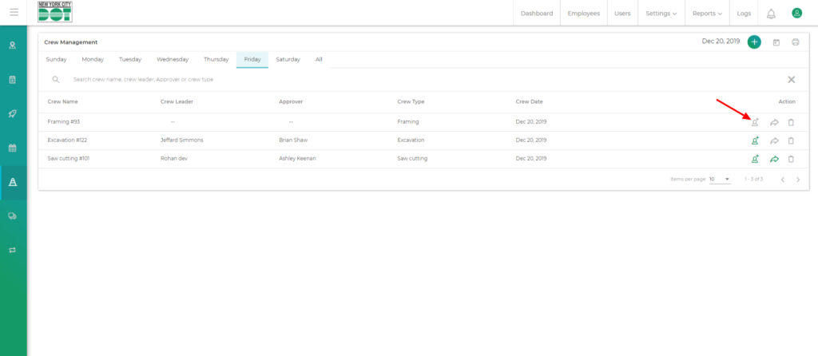
Task: Go to the Employees page
Action: pyautogui.click(x=584, y=14)
